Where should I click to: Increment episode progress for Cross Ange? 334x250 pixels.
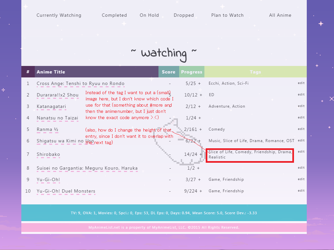click(x=199, y=83)
